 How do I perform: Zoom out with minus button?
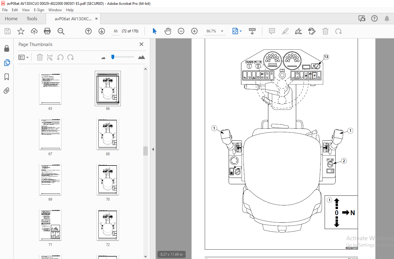(x=181, y=31)
